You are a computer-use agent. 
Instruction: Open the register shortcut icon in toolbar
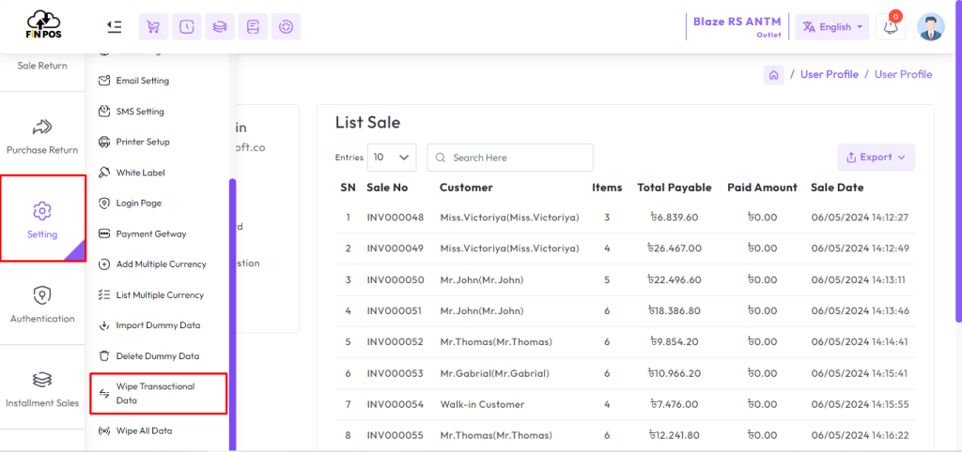click(x=253, y=27)
